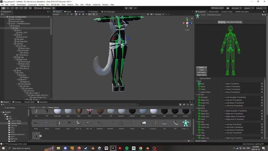Screen dimensions: 268x151
Task: Click the Chest bone circle indicator
Action: [x=199, y=89]
